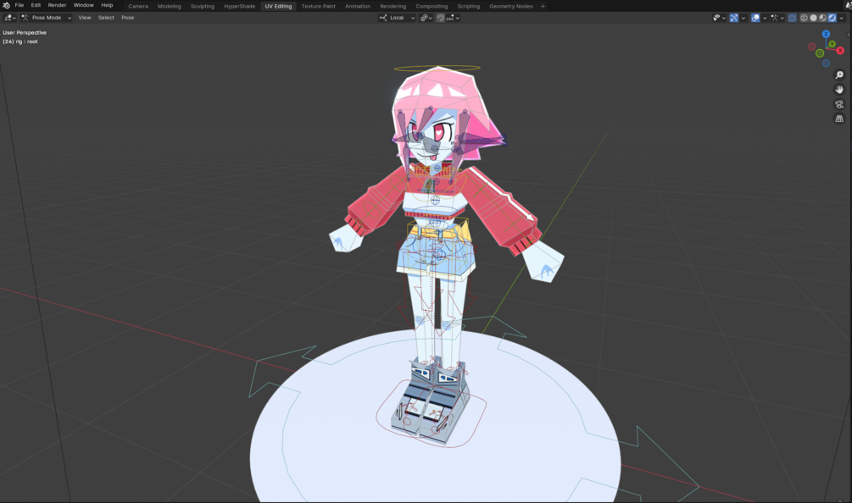852x503 pixels.
Task: Select the halo ring above the head
Action: coord(437,69)
